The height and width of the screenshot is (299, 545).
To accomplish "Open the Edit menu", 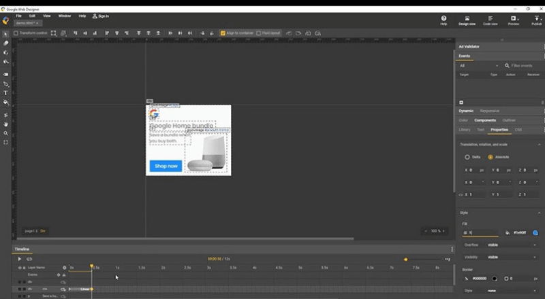I will [32, 16].
